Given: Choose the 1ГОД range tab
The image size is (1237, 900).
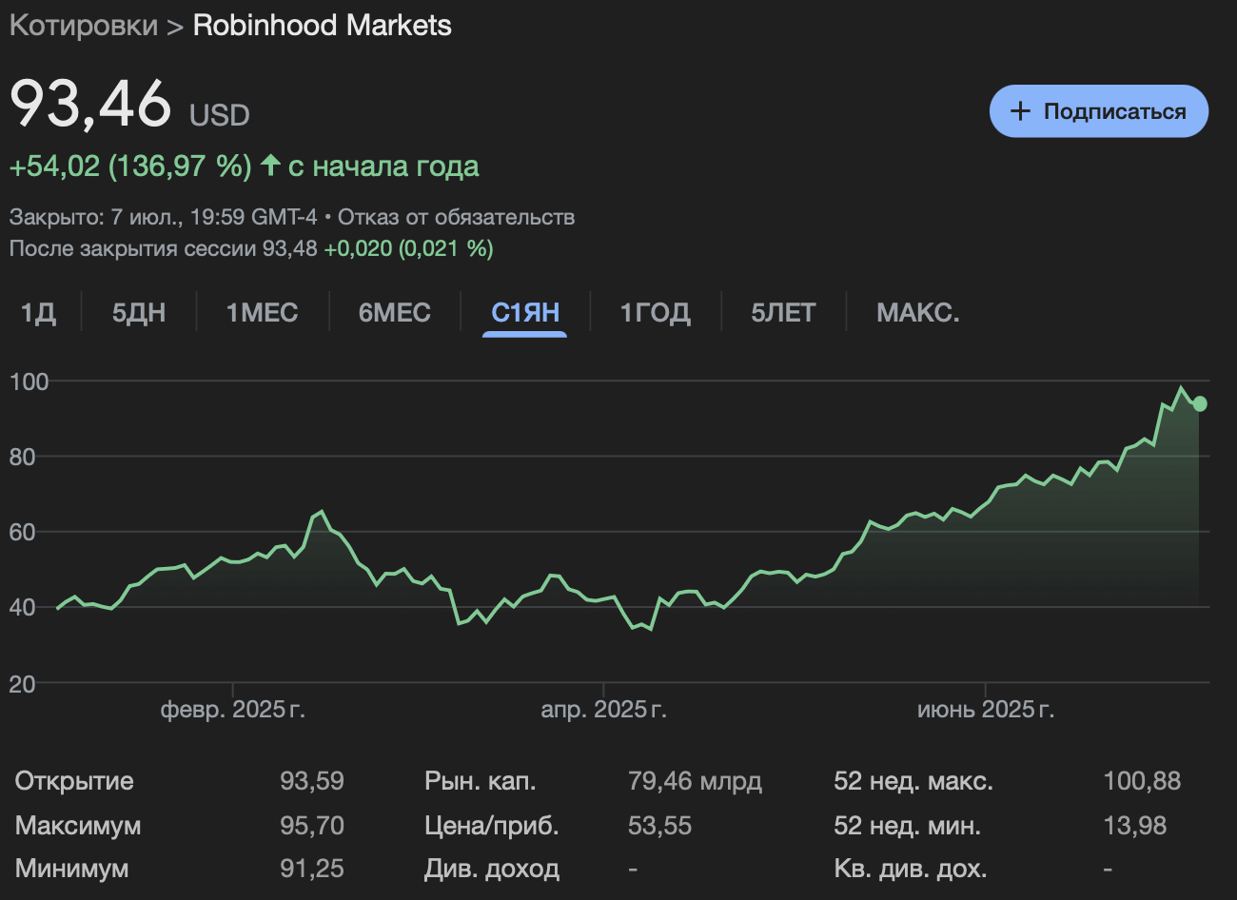Looking at the screenshot, I should [x=655, y=312].
